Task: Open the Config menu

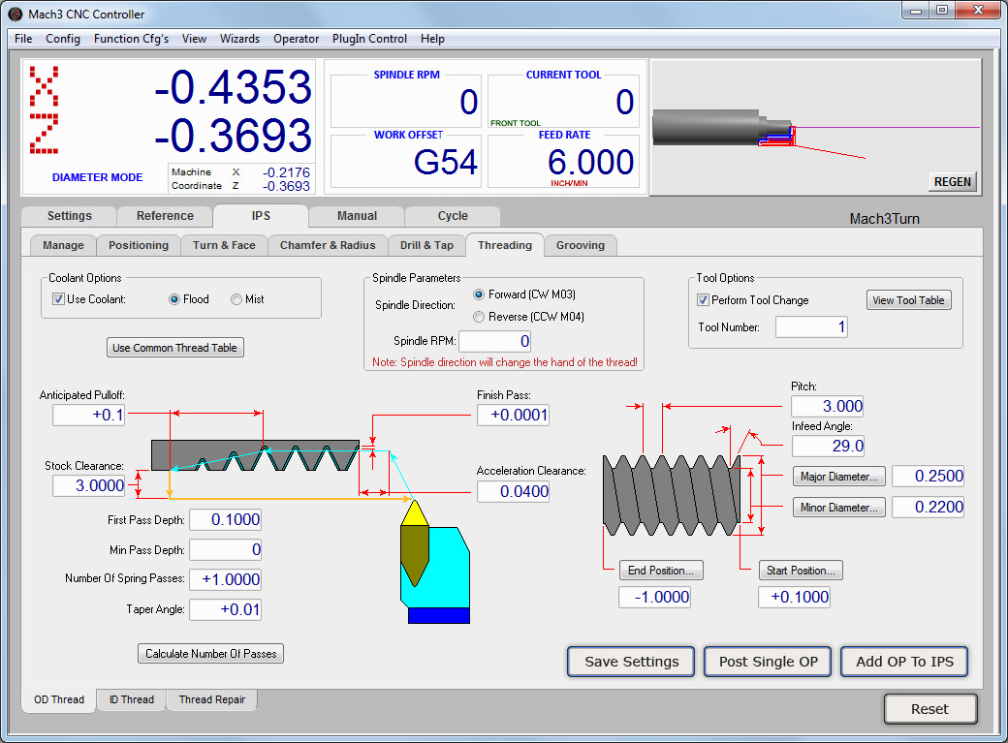Action: click(63, 39)
